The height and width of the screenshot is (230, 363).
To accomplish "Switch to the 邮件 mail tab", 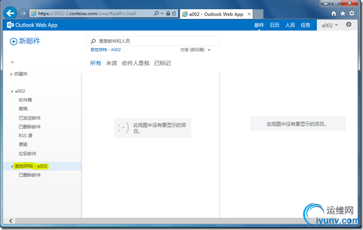I will point(259,25).
